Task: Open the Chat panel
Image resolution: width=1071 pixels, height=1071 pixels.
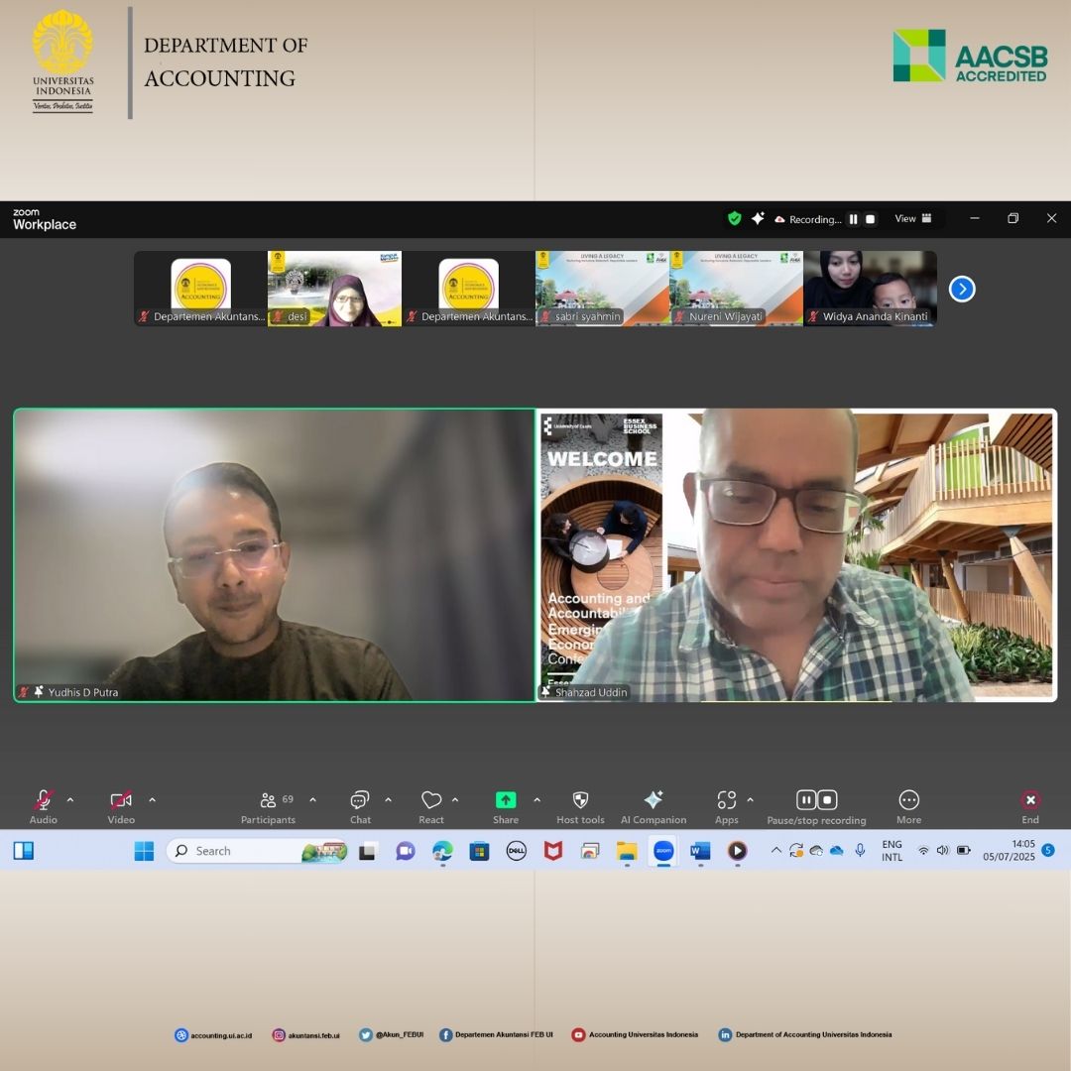Action: click(x=360, y=801)
